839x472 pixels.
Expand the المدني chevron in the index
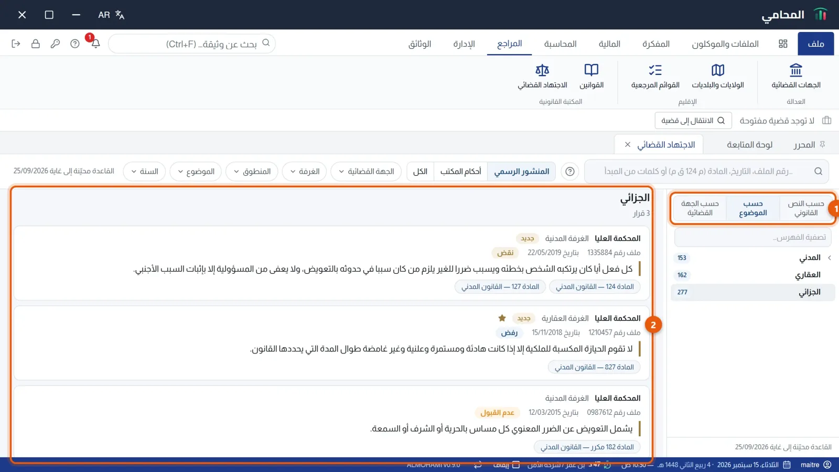tap(829, 258)
